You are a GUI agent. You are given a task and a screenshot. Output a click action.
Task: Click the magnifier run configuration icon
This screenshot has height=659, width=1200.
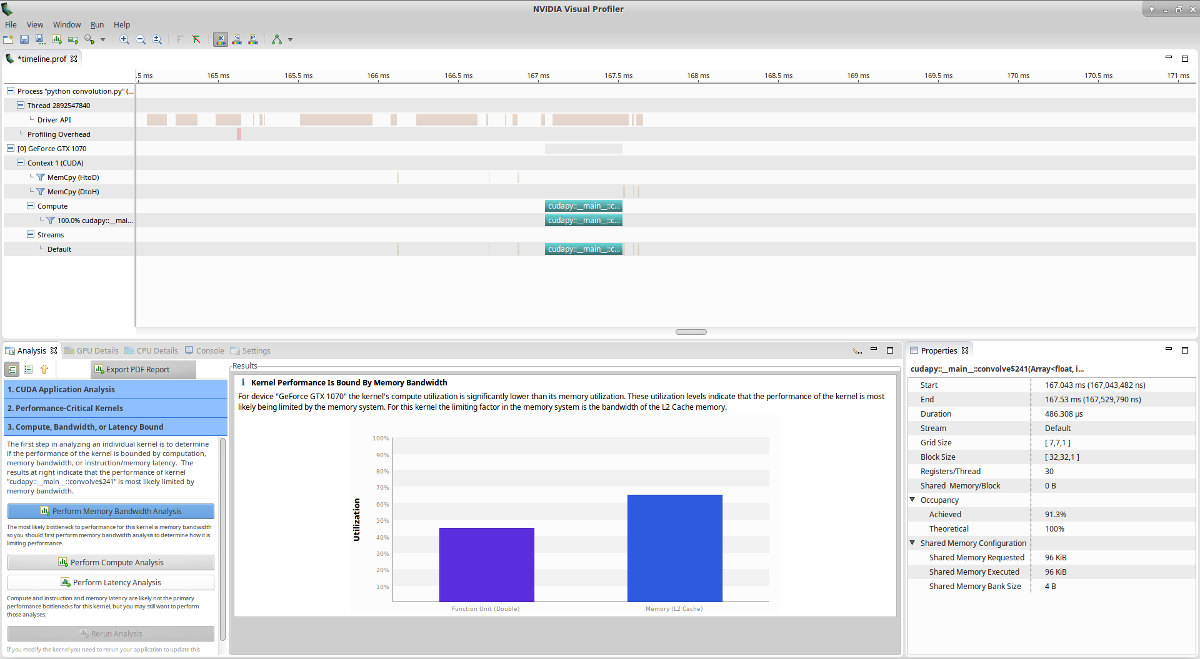pos(89,39)
